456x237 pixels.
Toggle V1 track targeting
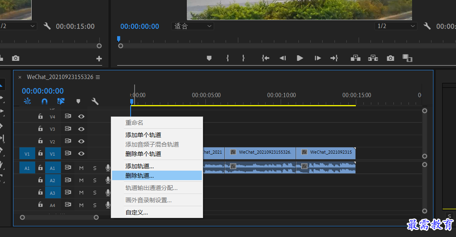tap(53, 153)
